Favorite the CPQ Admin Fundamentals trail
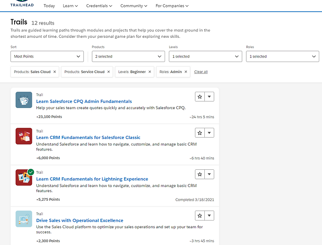Screen dimensions: 322x245 click(x=200, y=97)
